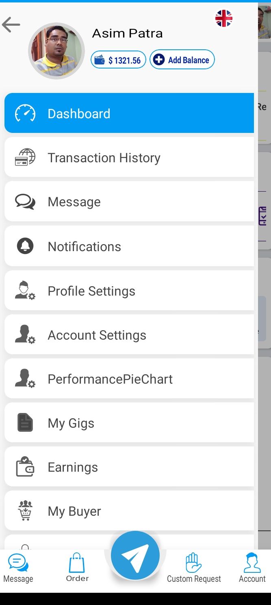Tap the Message chat bubbles icon
The height and width of the screenshot is (605, 271).
pyautogui.click(x=25, y=202)
